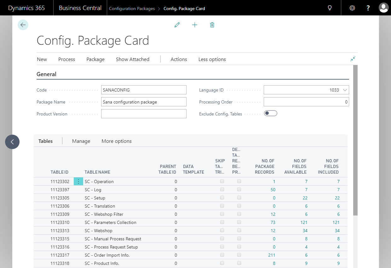
Task: Select table ID 11123310 cell
Action: [60, 222]
